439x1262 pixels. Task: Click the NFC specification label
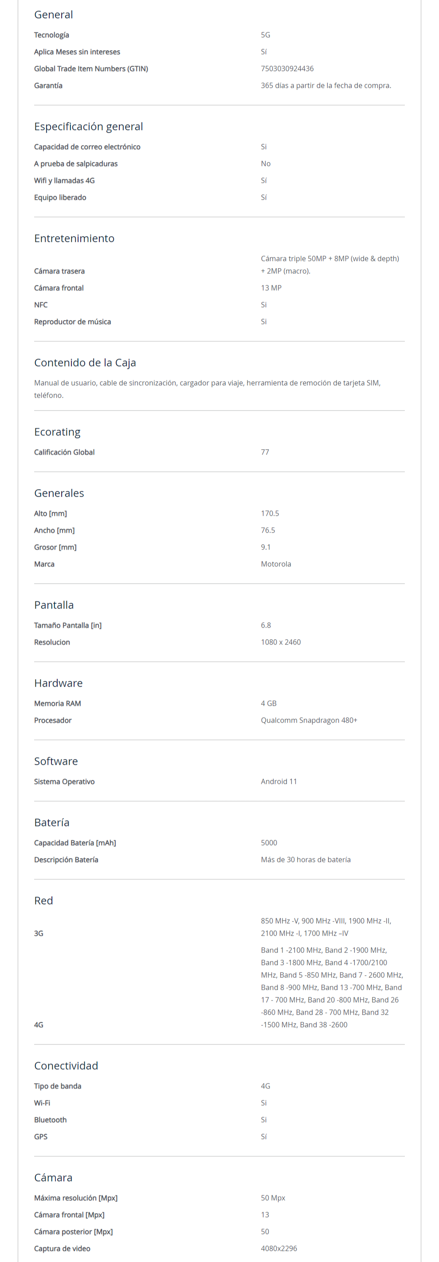point(41,305)
